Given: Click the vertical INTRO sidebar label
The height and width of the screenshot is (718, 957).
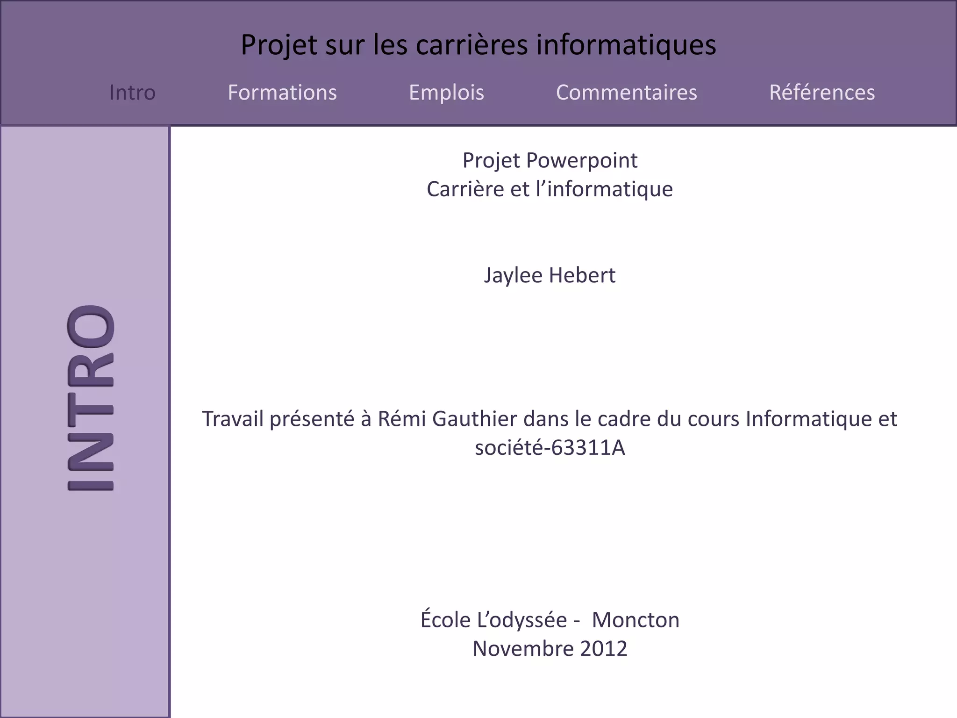Looking at the screenshot, I should point(90,397).
